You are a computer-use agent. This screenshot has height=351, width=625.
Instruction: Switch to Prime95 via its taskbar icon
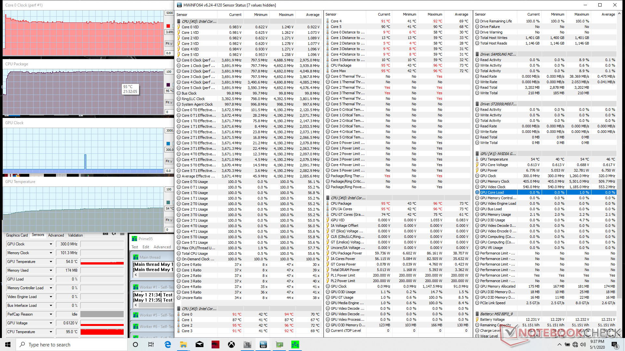pos(295,344)
